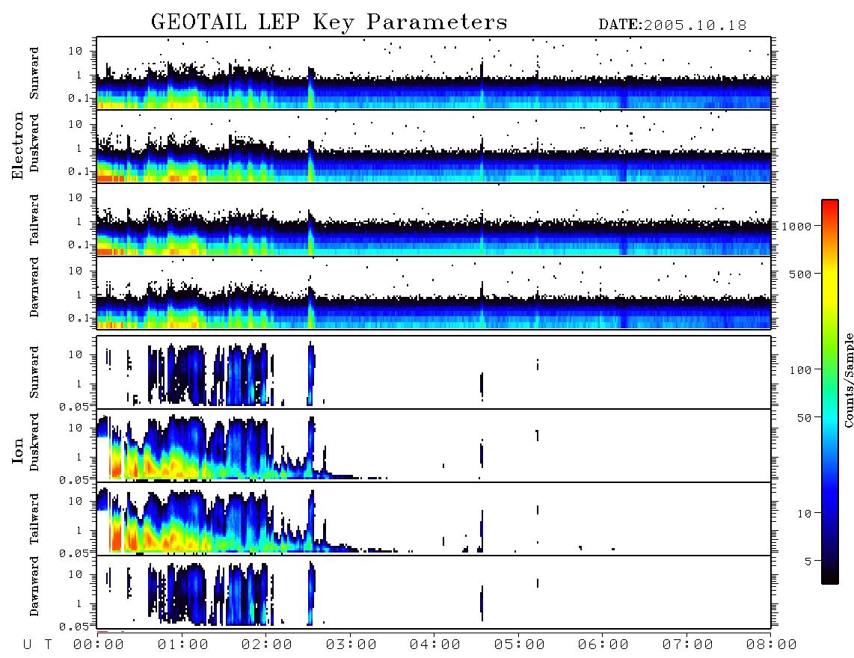This screenshot has width=854, height=658.
Task: Click the "05:00" time tick label
Action: (520, 645)
